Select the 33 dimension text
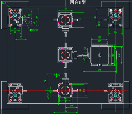Viewport: 132px width, 114px height. [55, 75]
